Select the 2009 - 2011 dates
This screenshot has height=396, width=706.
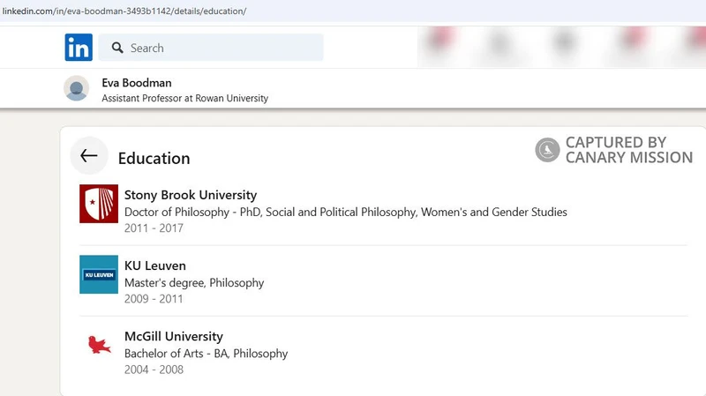154,299
